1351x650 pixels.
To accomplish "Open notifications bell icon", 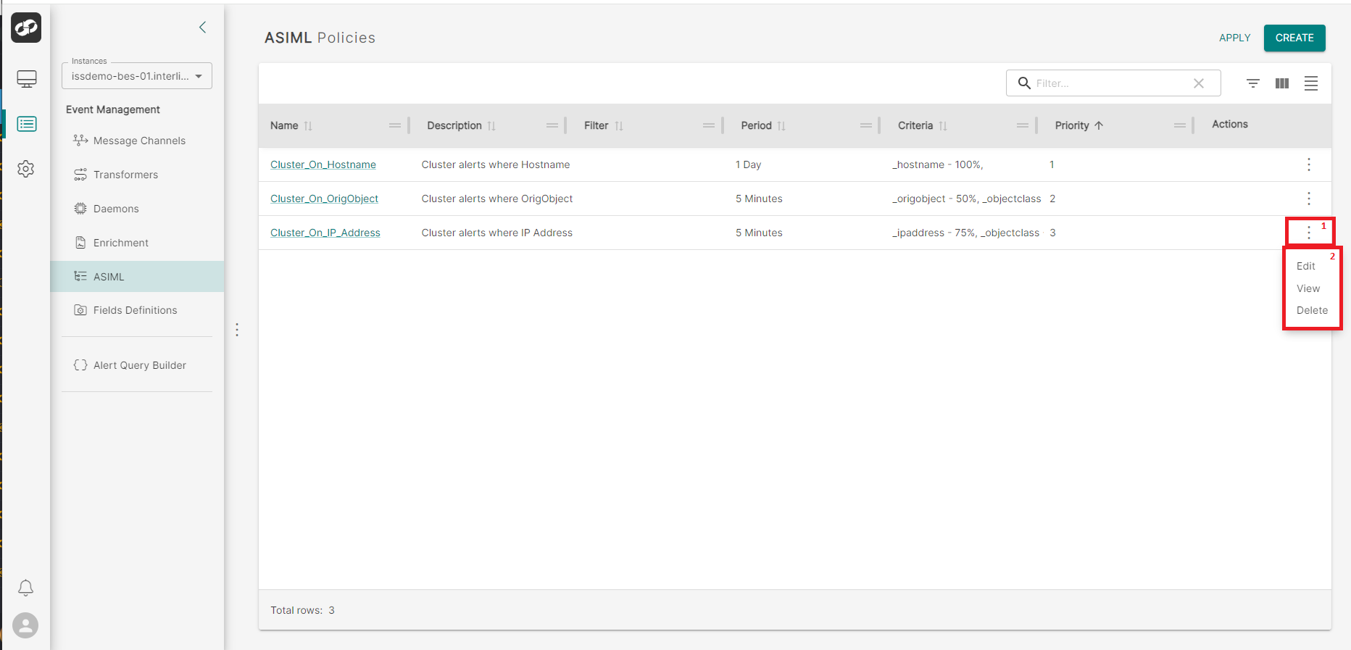I will tap(25, 588).
